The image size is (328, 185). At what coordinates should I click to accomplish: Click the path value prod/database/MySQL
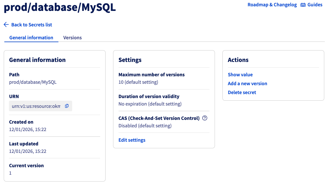pos(33,82)
